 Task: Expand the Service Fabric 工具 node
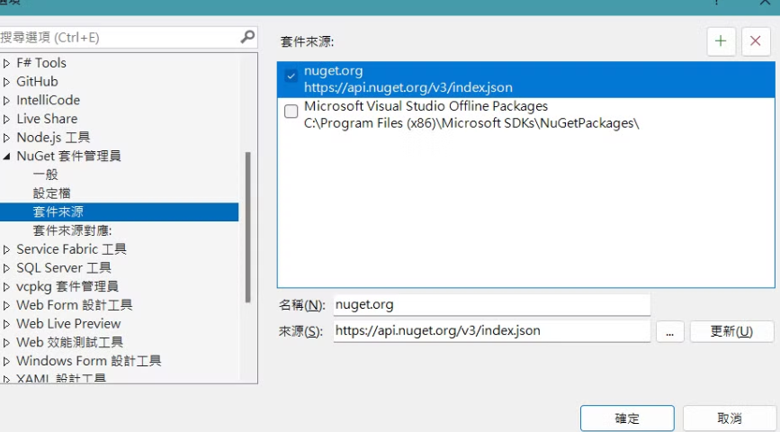pyautogui.click(x=6, y=249)
